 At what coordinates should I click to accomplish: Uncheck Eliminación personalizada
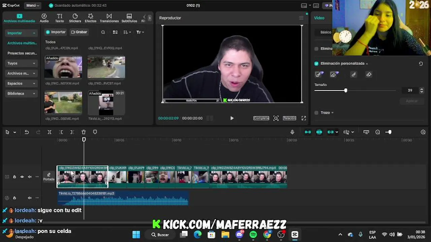click(x=316, y=64)
